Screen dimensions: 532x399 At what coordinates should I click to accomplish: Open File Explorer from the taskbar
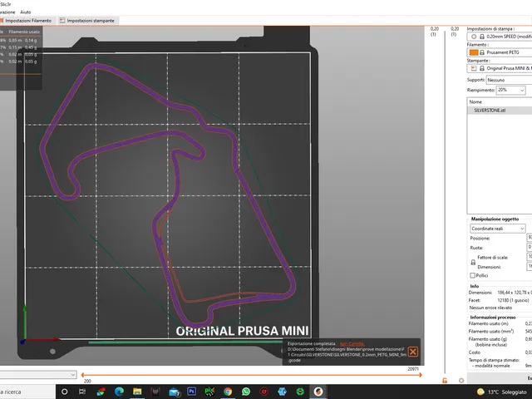tap(137, 392)
